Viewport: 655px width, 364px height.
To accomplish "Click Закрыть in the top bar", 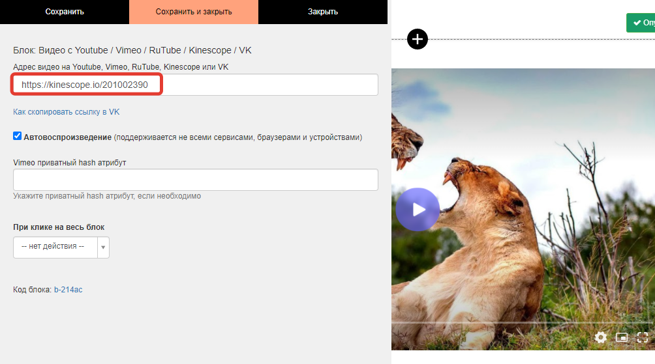I will pyautogui.click(x=323, y=12).
